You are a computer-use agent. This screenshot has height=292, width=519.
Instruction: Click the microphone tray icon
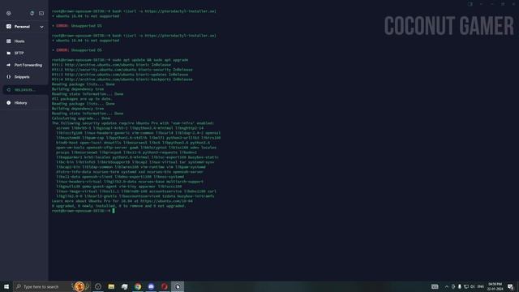point(460,286)
